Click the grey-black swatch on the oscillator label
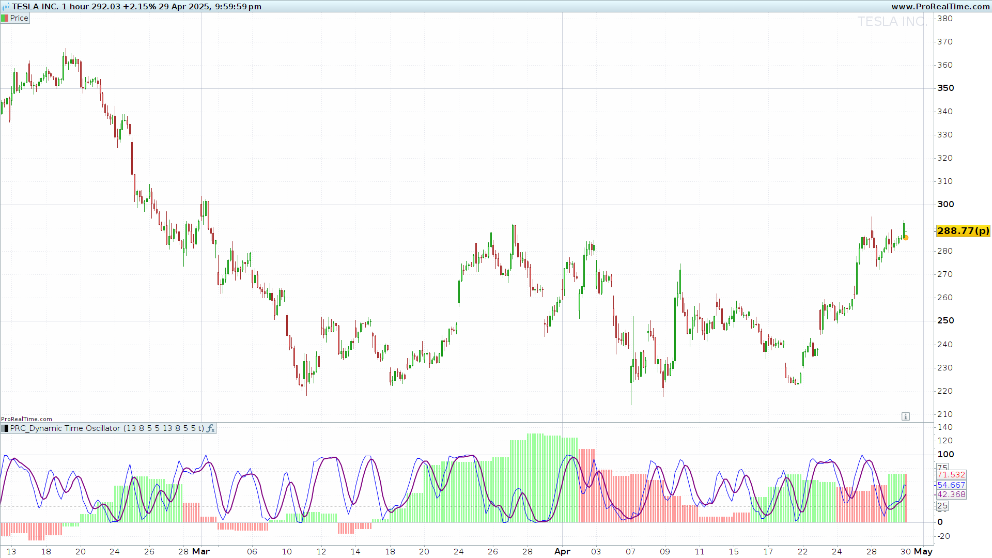This screenshot has width=992, height=558. coord(5,428)
